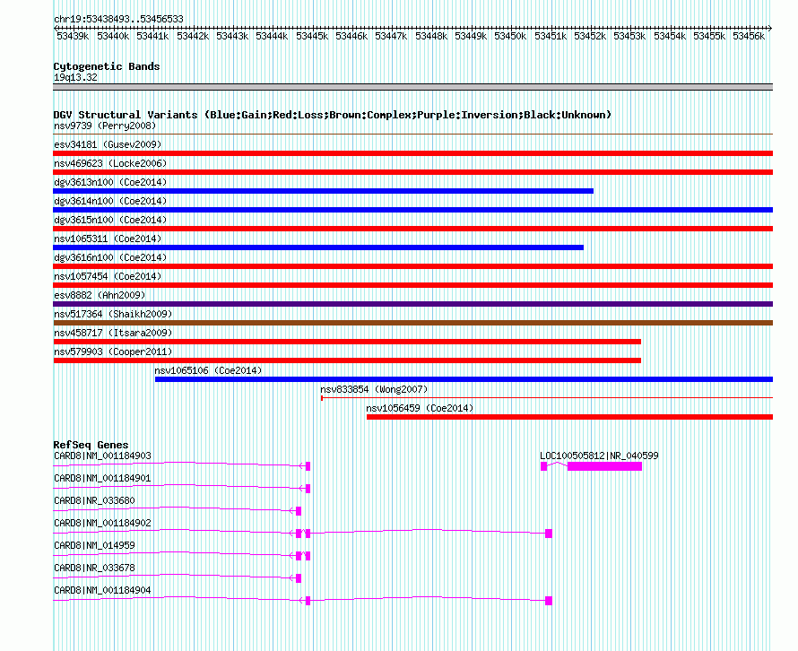
Task: Select the nsv517364 (Shaikh2009) brown complex bar
Action: 412,323
